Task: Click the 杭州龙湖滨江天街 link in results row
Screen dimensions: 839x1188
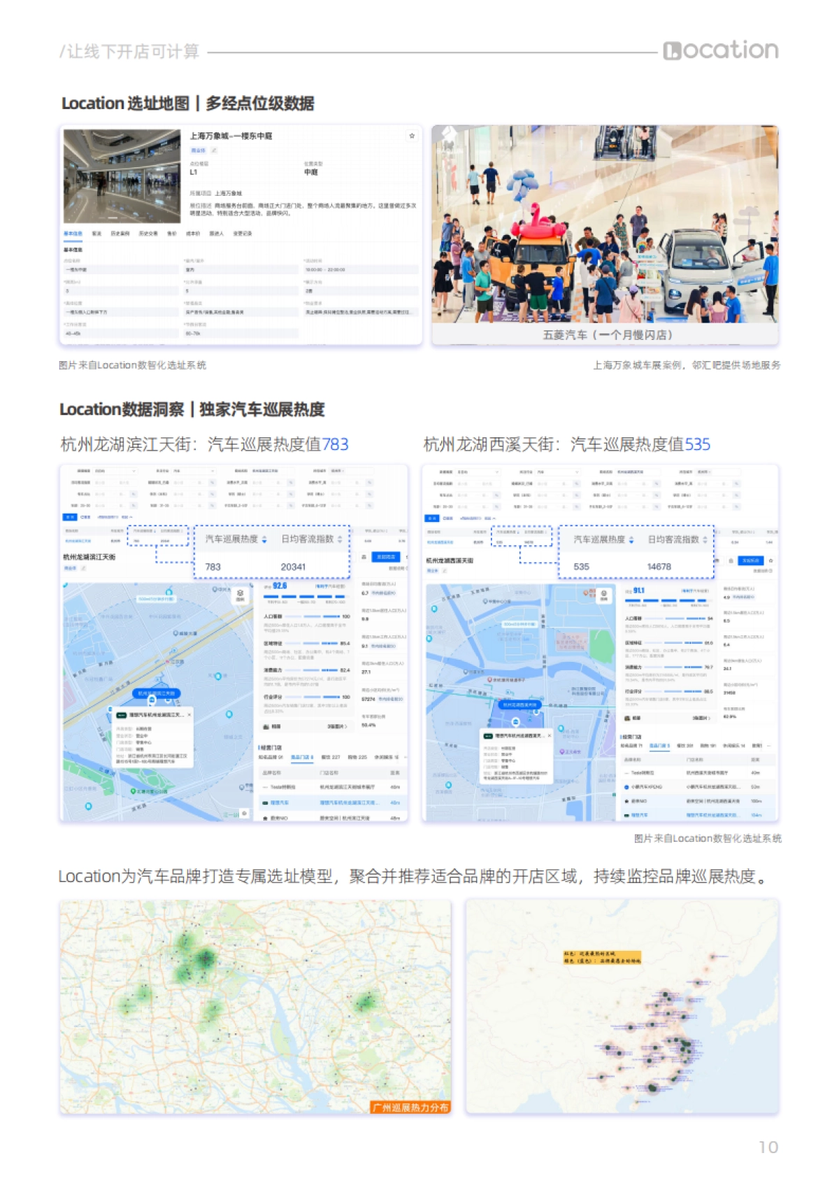Action: [x=78, y=541]
